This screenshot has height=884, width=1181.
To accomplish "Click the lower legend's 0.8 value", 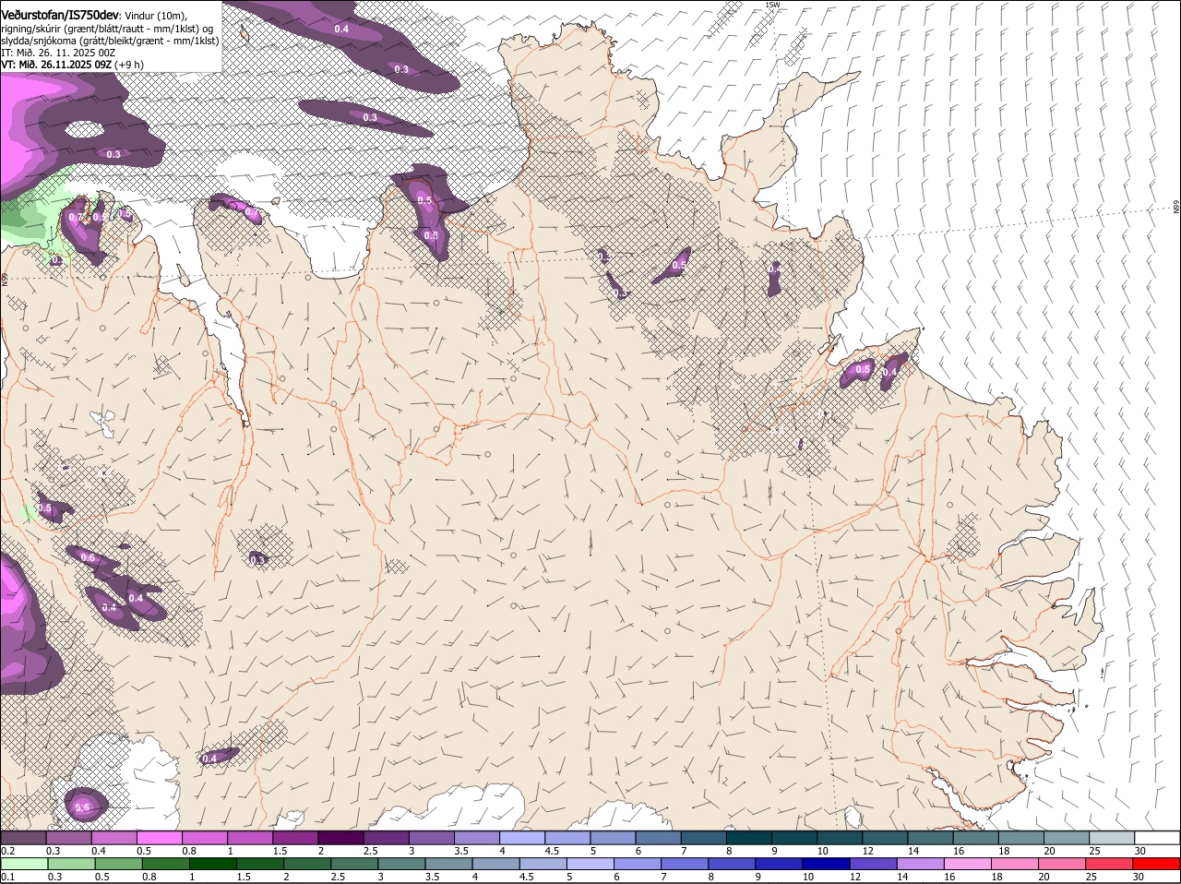I will [149, 877].
